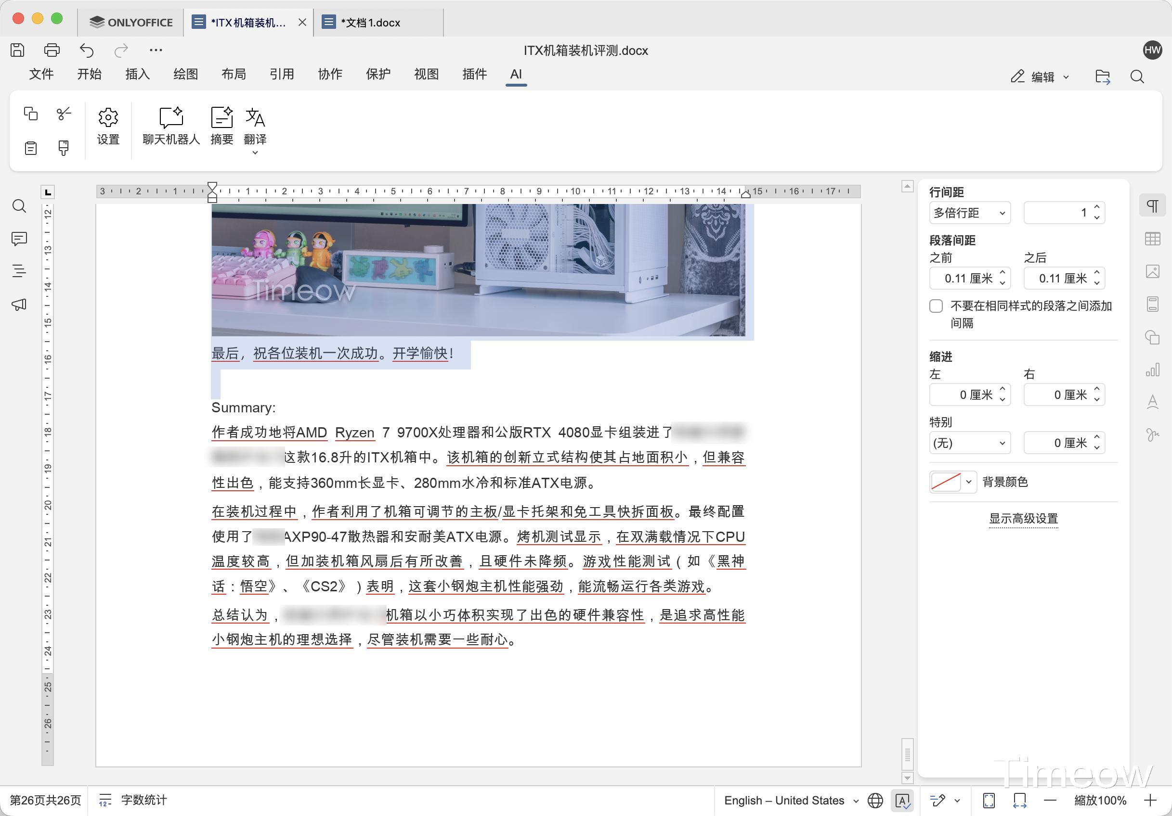Switch to the 插入 (Insert) ribbon tab

[x=137, y=75]
